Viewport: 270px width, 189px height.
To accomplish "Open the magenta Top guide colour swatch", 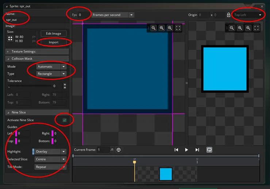I will (x=16, y=141).
